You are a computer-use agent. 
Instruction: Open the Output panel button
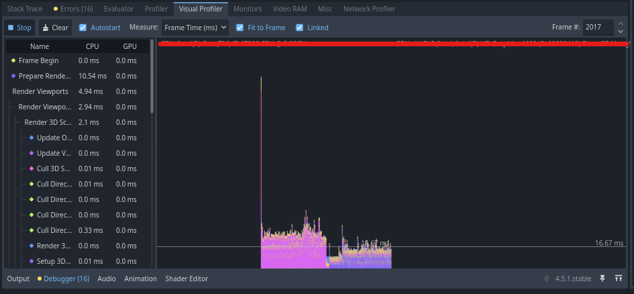18,279
